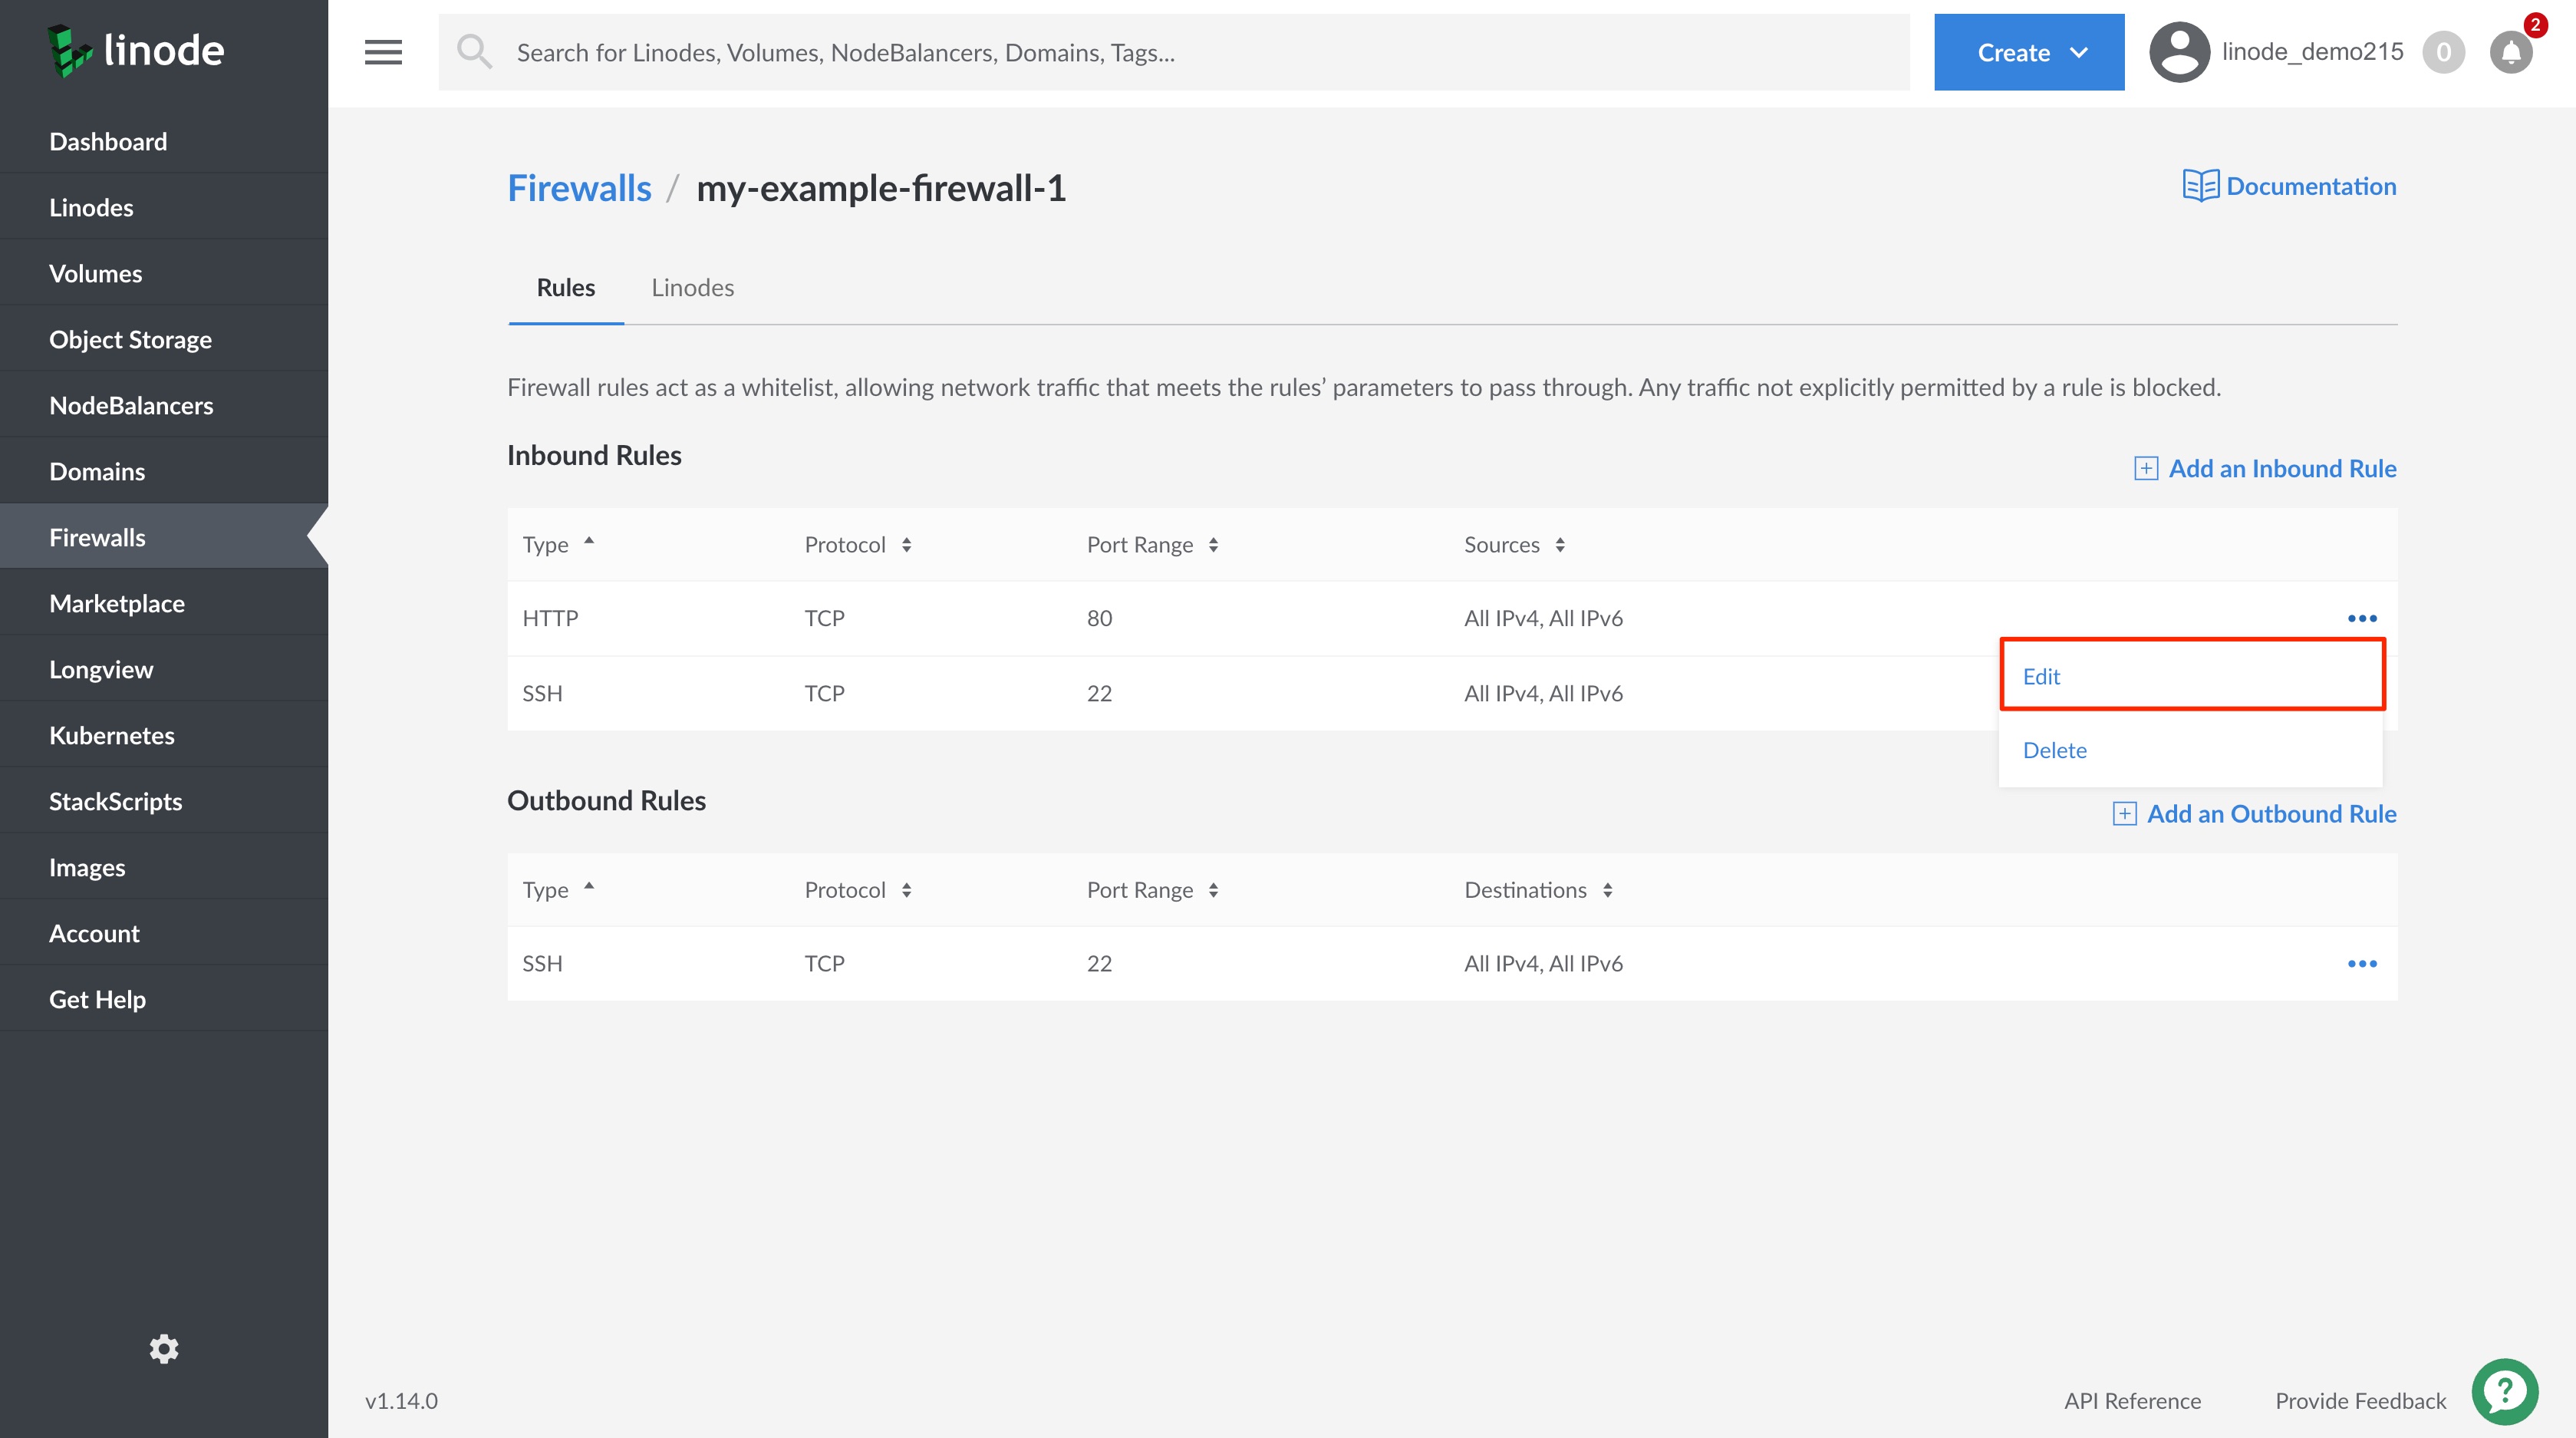Click the Documentation book icon

tap(2200, 186)
